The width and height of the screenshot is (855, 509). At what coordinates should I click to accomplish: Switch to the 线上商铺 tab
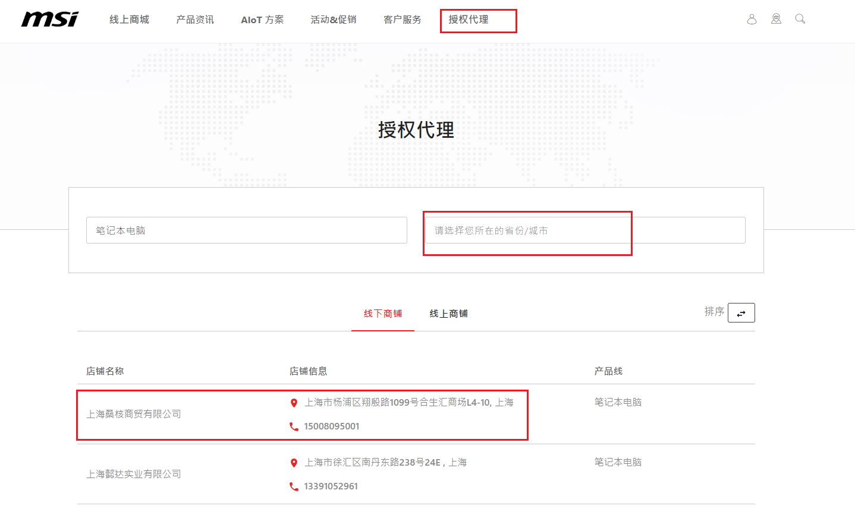pos(448,314)
